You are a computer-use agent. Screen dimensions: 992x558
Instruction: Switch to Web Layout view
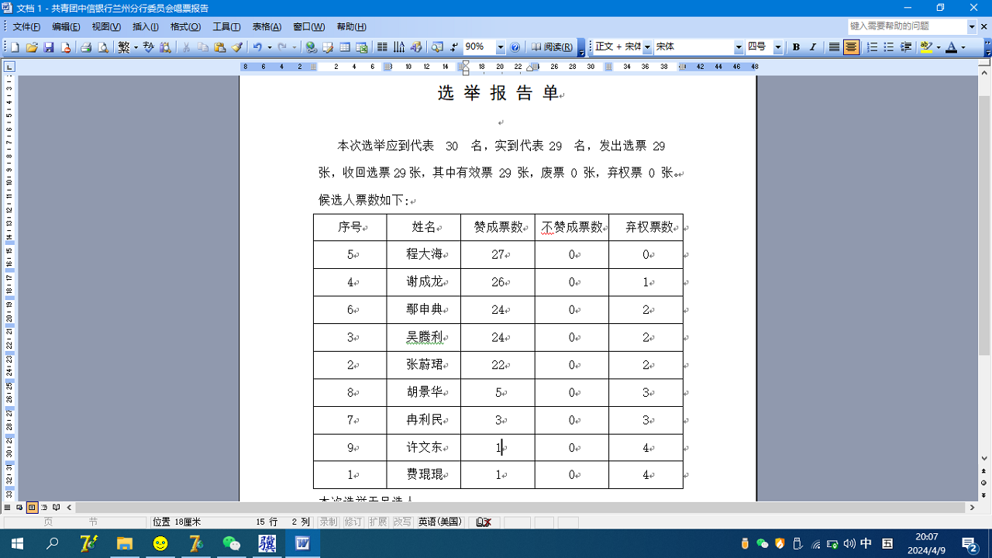tap(19, 508)
